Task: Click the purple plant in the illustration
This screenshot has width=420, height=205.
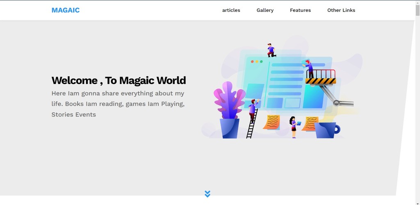Action: coord(229,100)
